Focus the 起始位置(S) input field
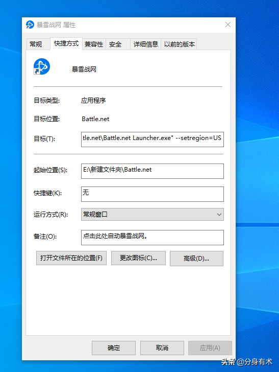 [153, 171]
